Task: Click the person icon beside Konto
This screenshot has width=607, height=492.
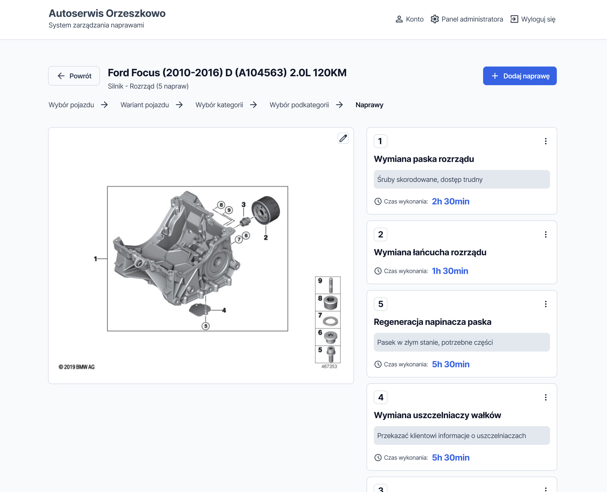Action: (x=399, y=19)
